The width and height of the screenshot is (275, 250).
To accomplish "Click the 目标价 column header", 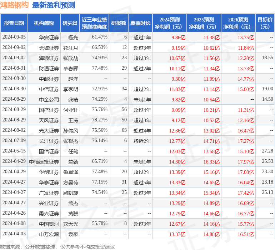I will click(265, 23).
